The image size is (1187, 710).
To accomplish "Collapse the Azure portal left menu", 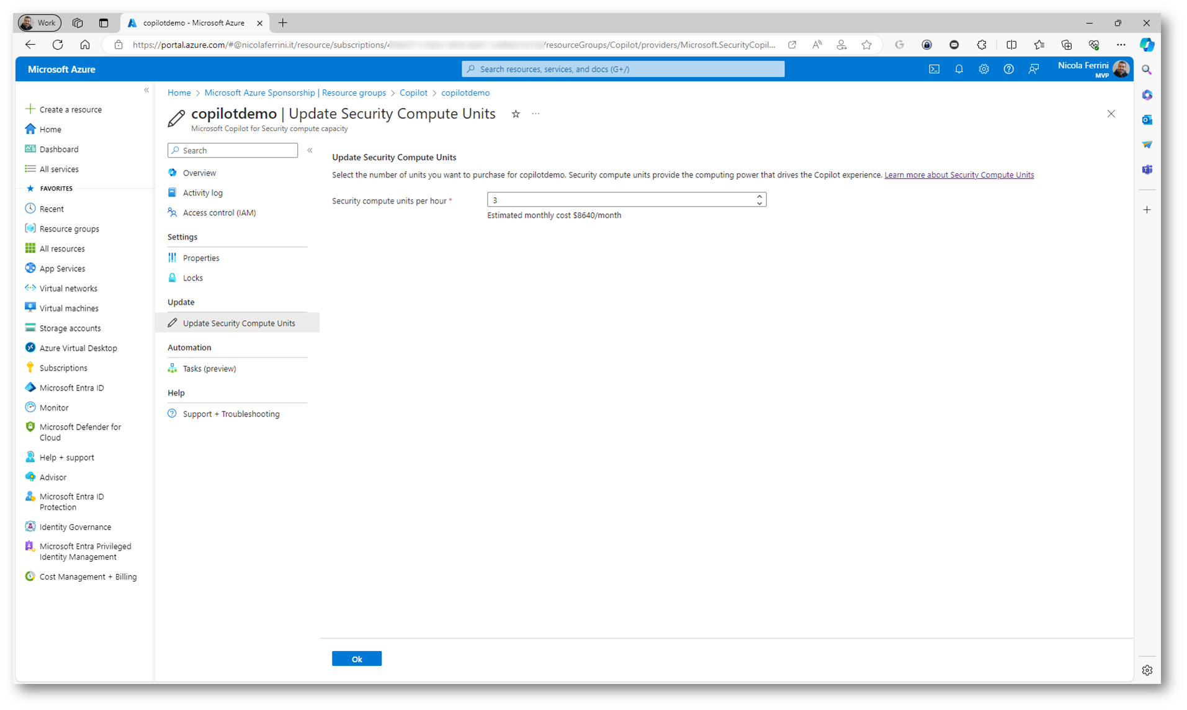I will tap(146, 91).
